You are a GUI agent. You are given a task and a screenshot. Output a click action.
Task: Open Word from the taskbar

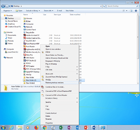coord(94,128)
